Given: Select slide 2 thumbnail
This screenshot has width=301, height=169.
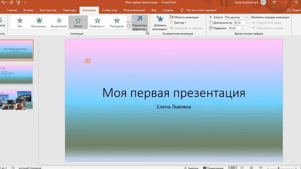Looking at the screenshot, I should [16, 74].
